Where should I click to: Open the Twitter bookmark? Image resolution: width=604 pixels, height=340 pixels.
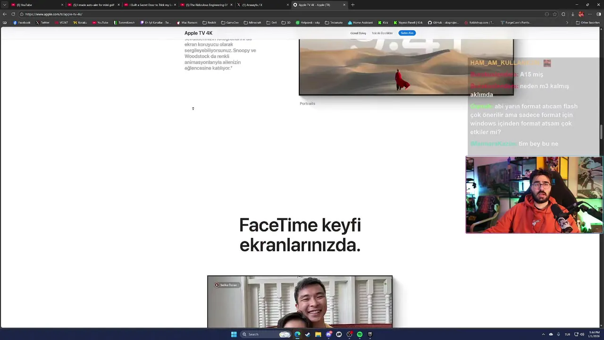[x=42, y=23]
